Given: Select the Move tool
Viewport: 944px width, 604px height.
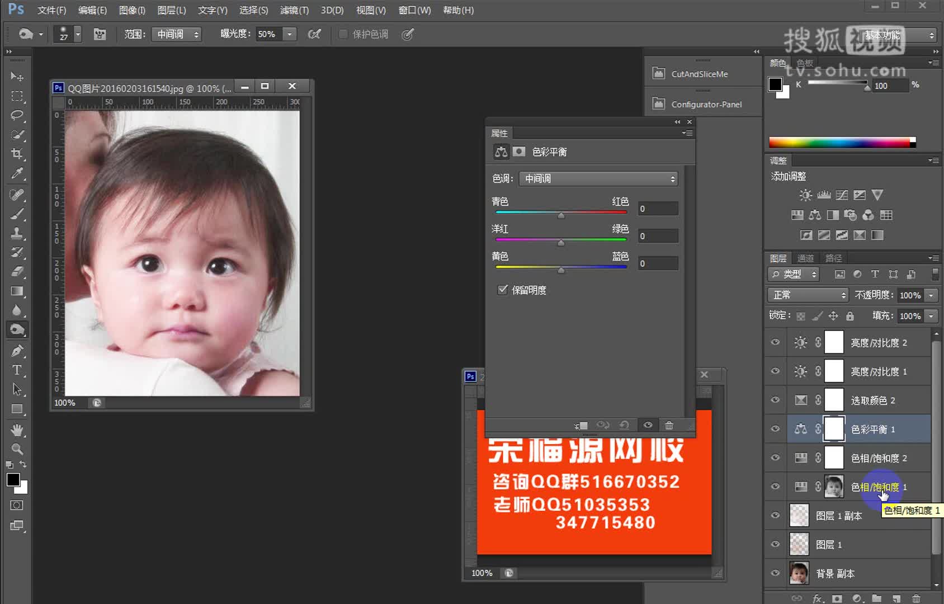Looking at the screenshot, I should tap(17, 76).
